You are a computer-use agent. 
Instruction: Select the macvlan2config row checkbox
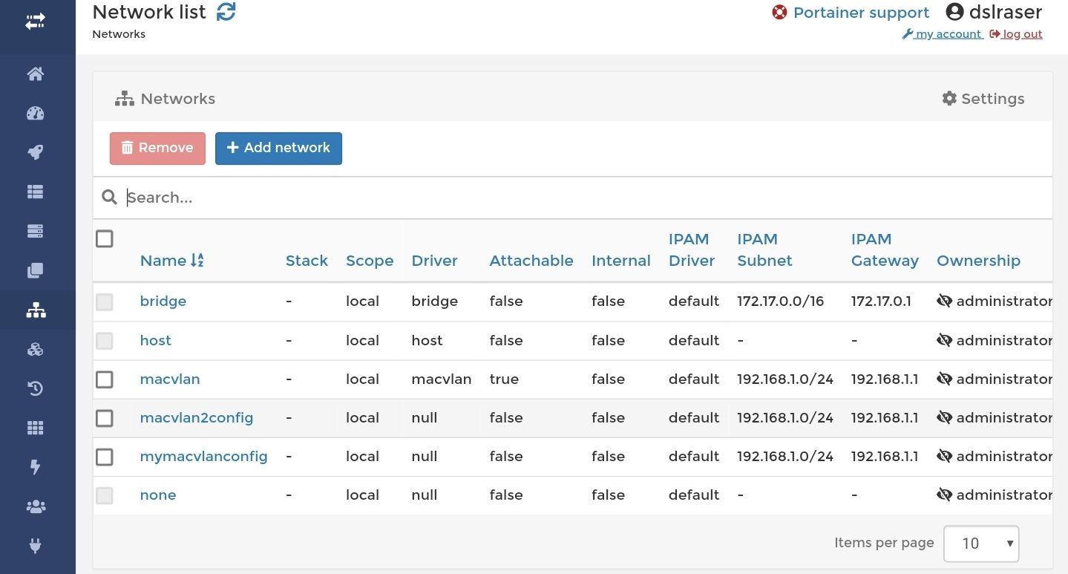(105, 418)
